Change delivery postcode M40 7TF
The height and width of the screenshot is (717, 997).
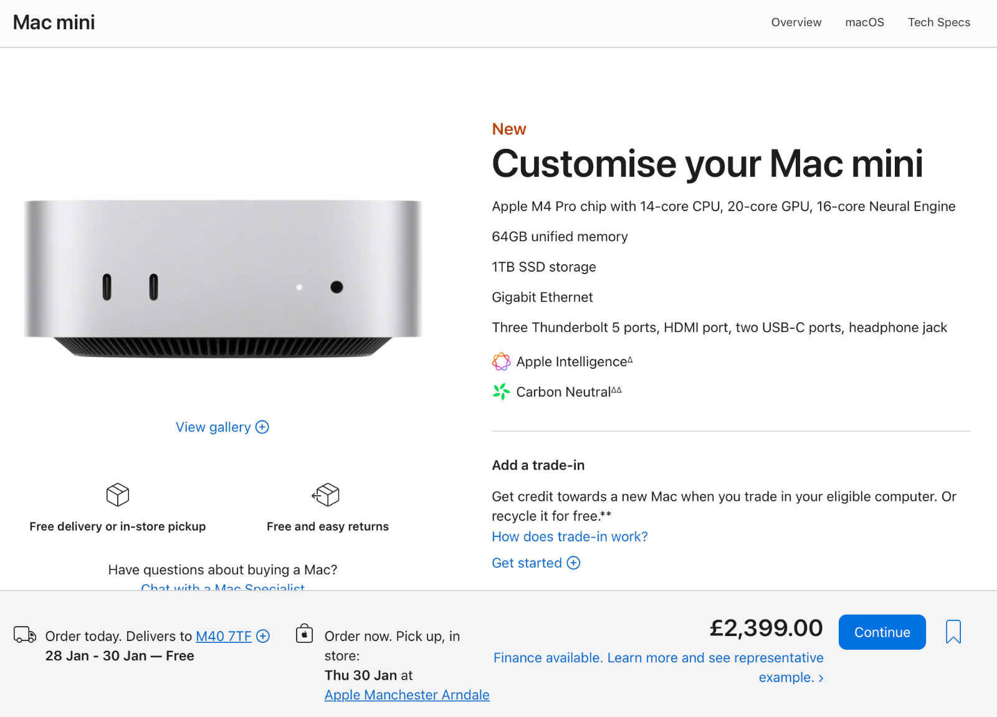tap(223, 636)
